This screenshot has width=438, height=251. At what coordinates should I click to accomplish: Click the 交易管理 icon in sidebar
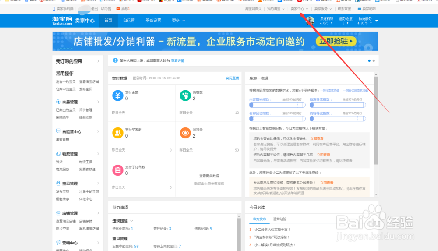click(x=58, y=102)
